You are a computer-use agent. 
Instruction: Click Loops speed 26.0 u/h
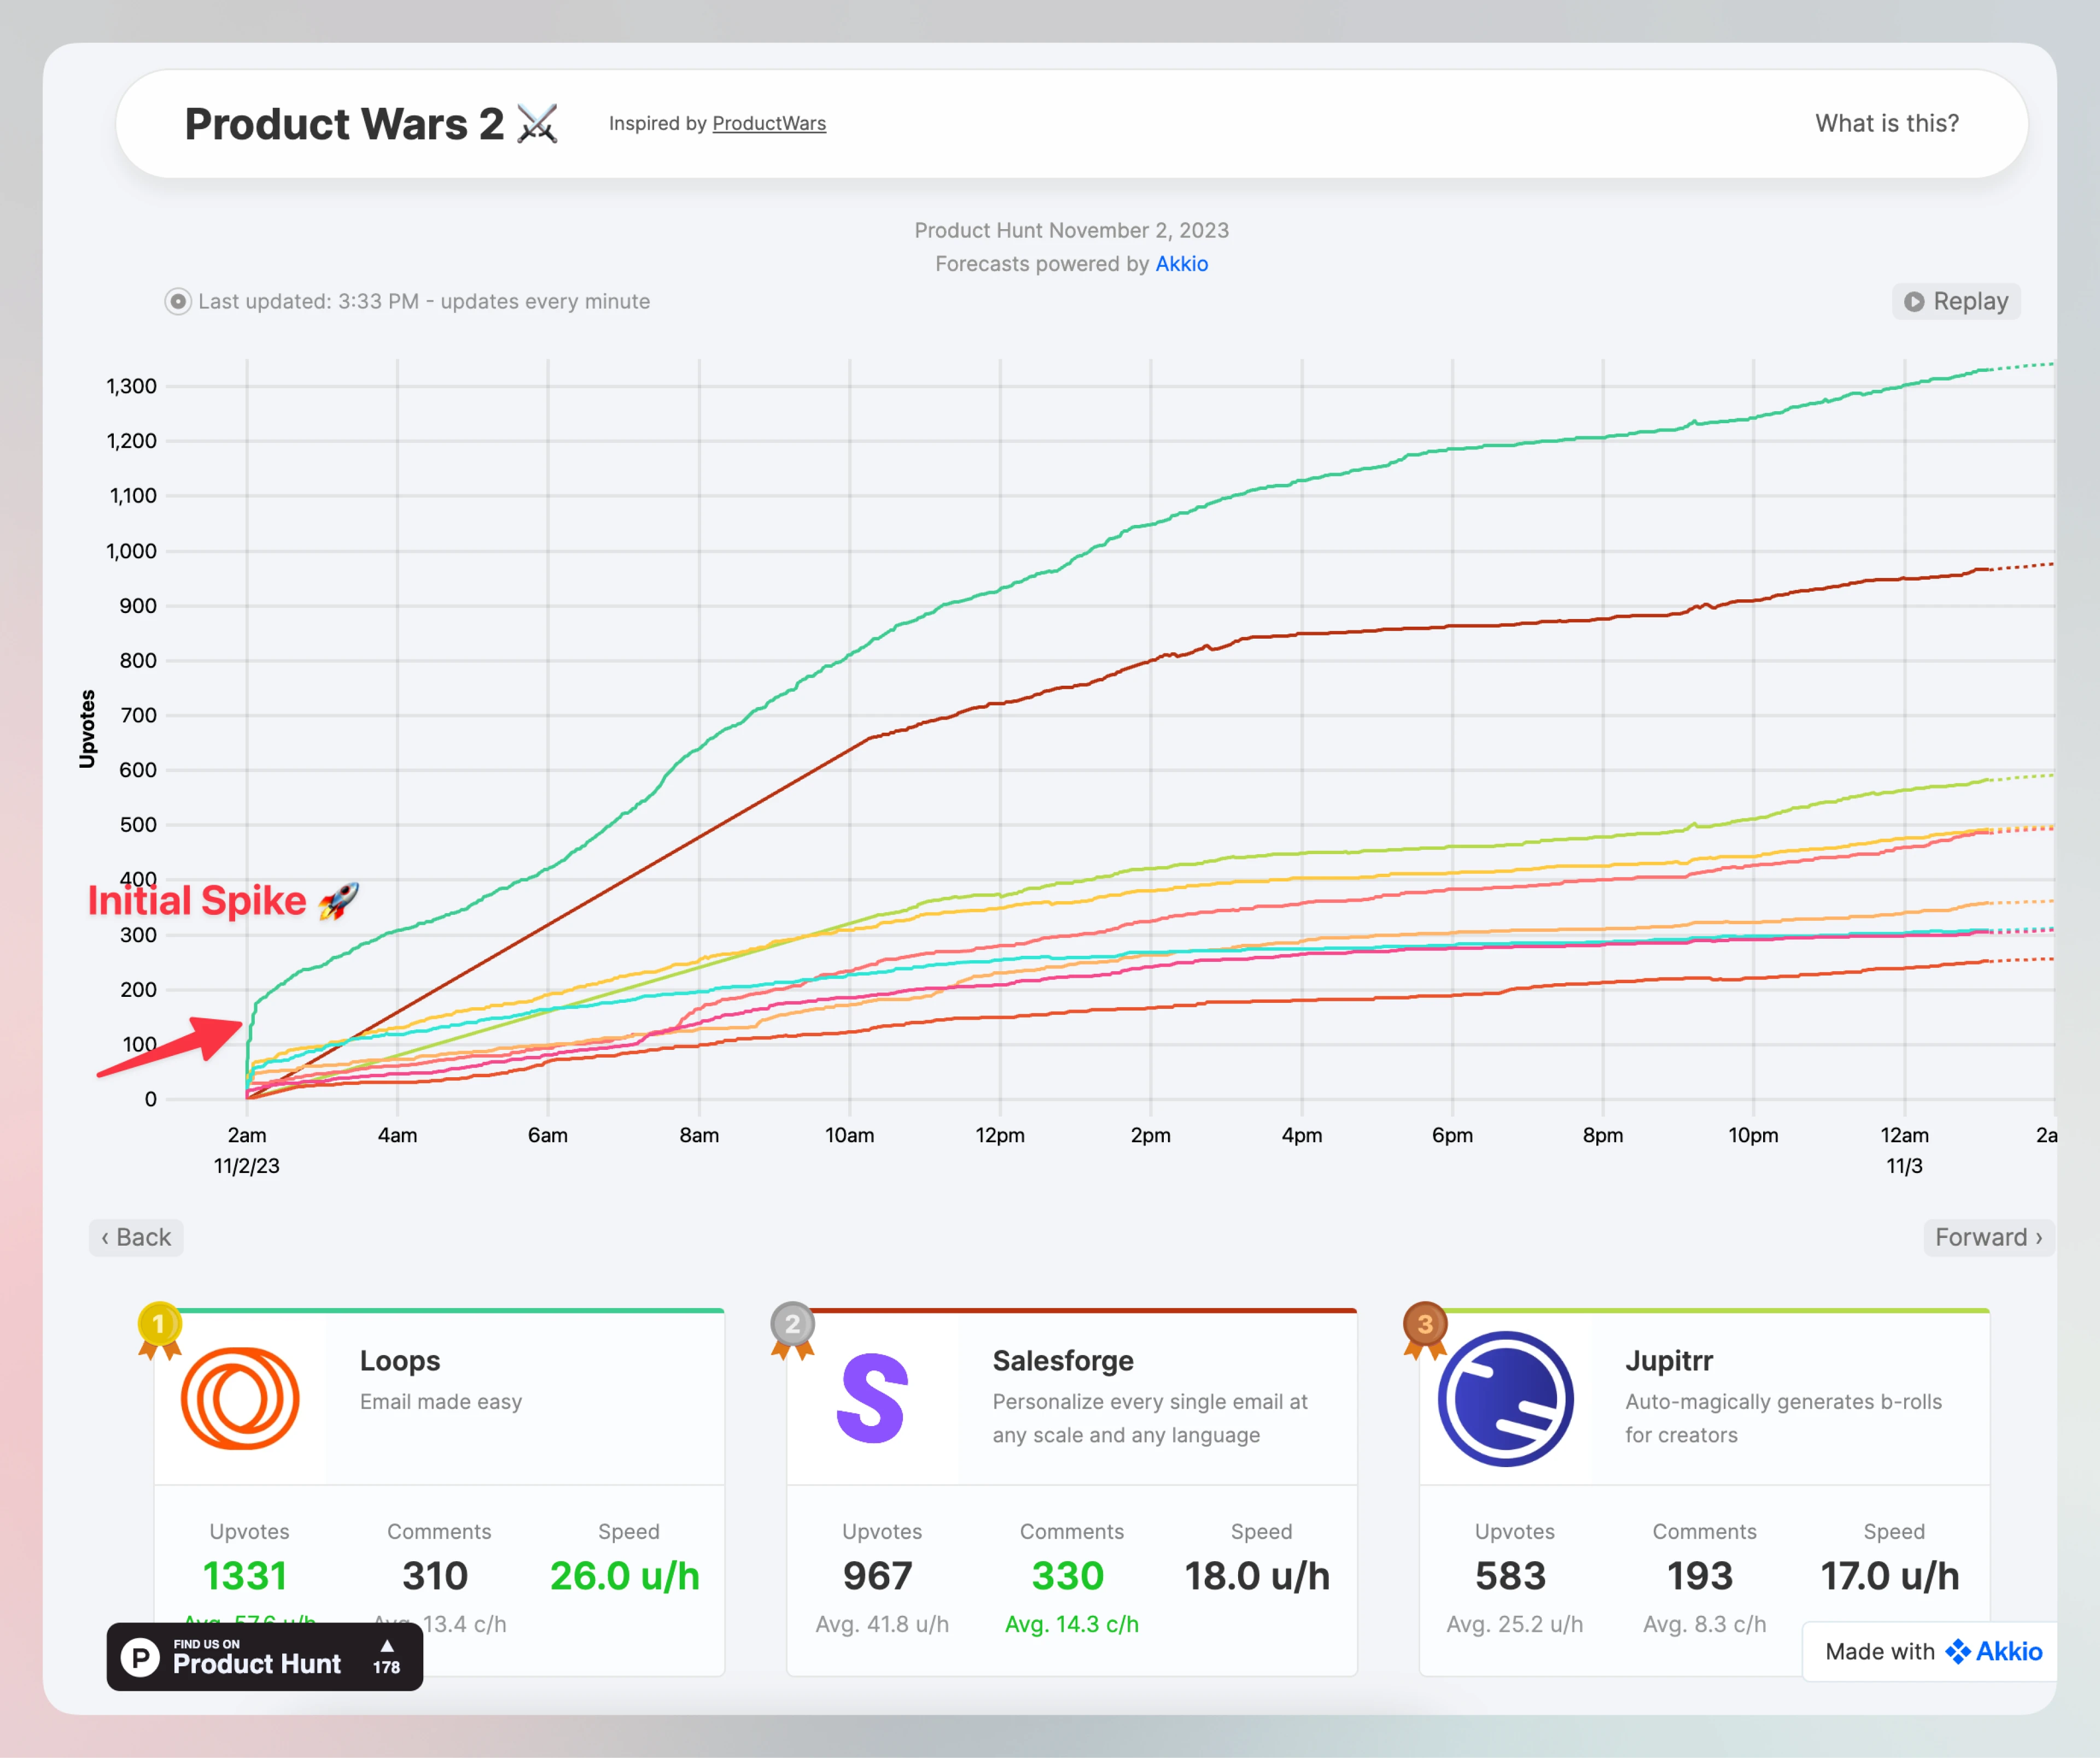[x=625, y=1576]
